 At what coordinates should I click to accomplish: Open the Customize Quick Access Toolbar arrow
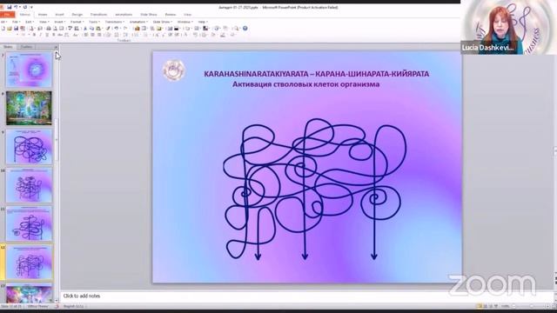click(31, 7)
